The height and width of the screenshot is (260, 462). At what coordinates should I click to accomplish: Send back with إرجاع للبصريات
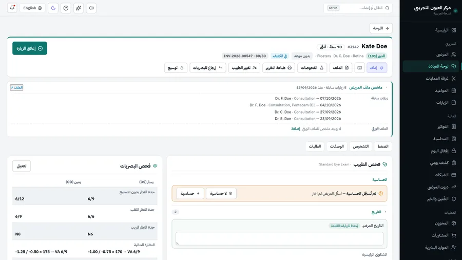coord(208,68)
